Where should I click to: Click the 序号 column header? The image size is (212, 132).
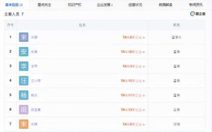[x=10, y=25]
